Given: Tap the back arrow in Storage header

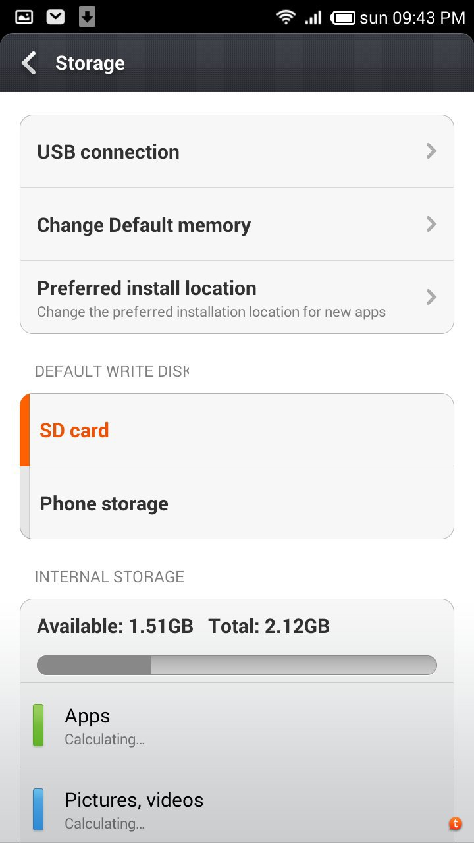Looking at the screenshot, I should click(x=29, y=63).
